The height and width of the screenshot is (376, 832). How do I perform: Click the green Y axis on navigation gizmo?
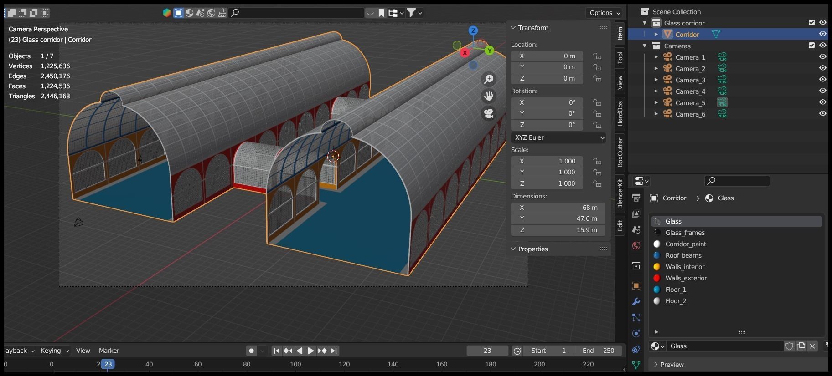point(489,51)
